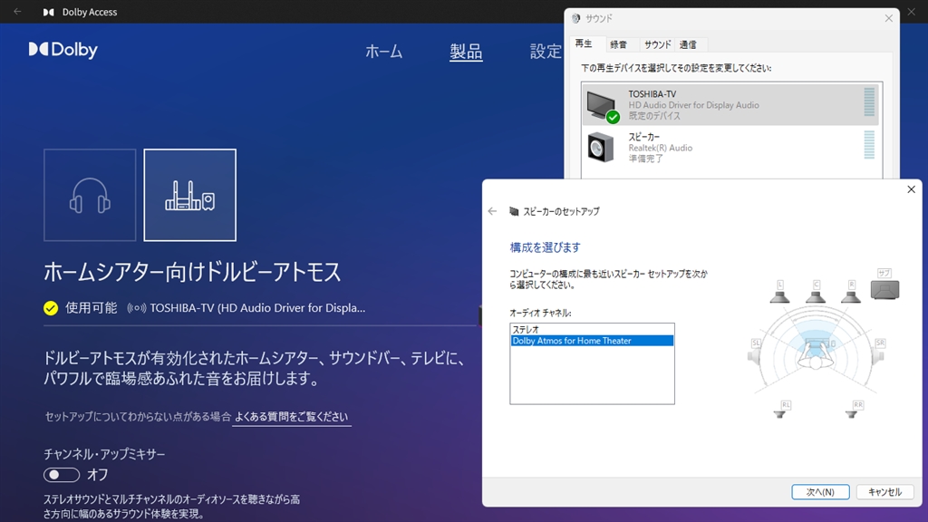Click the listener figure in diagram
Screen dimensions: 928x522
[817, 354]
